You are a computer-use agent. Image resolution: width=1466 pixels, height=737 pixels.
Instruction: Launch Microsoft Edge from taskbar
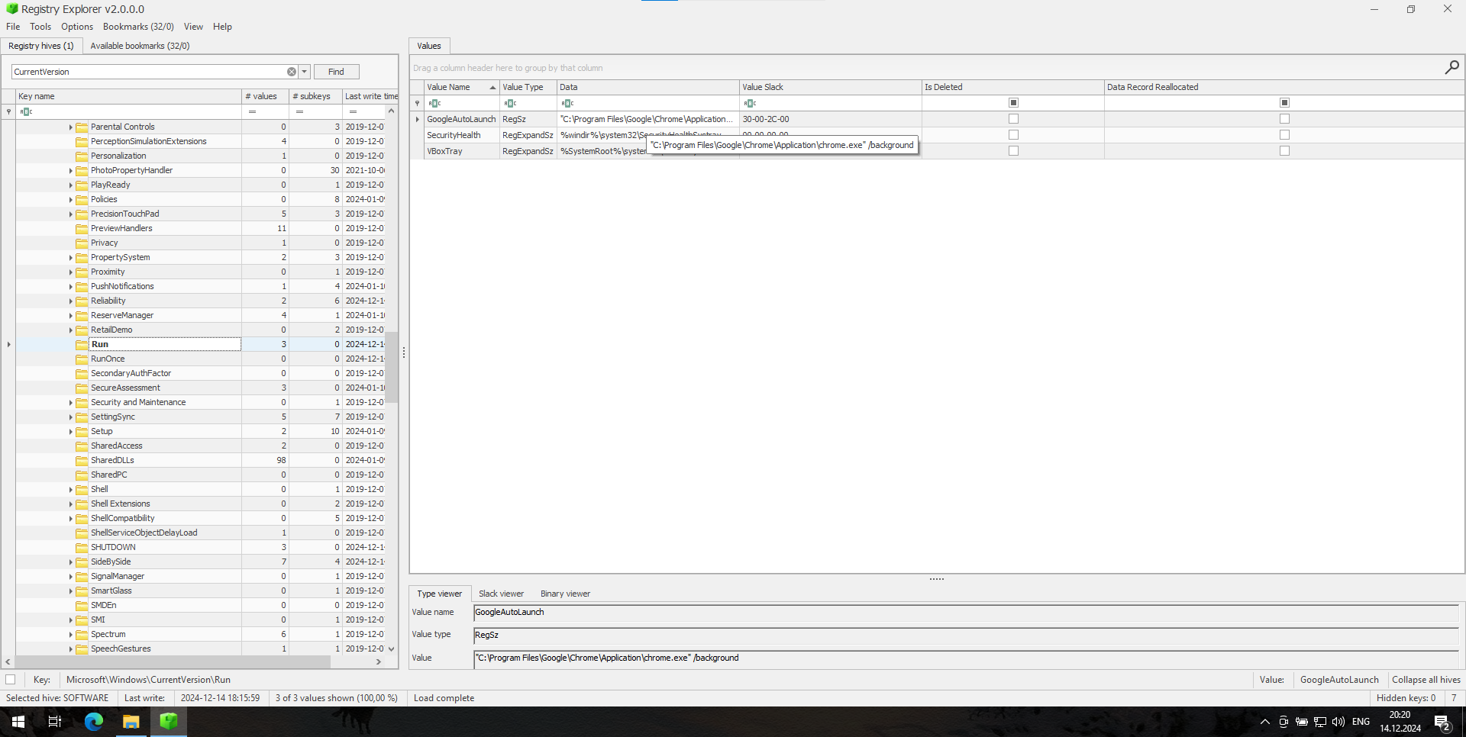(94, 722)
